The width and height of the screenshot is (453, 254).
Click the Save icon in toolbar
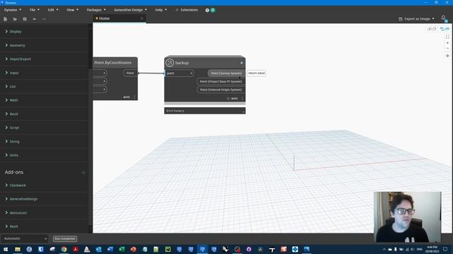[x=25, y=19]
